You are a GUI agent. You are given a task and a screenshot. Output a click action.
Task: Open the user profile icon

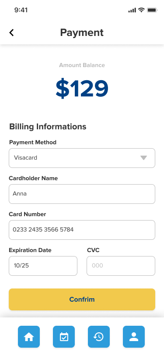(x=134, y=337)
